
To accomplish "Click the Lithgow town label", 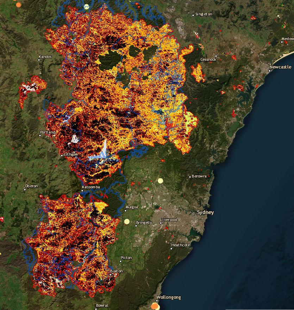I will pos(71,154).
